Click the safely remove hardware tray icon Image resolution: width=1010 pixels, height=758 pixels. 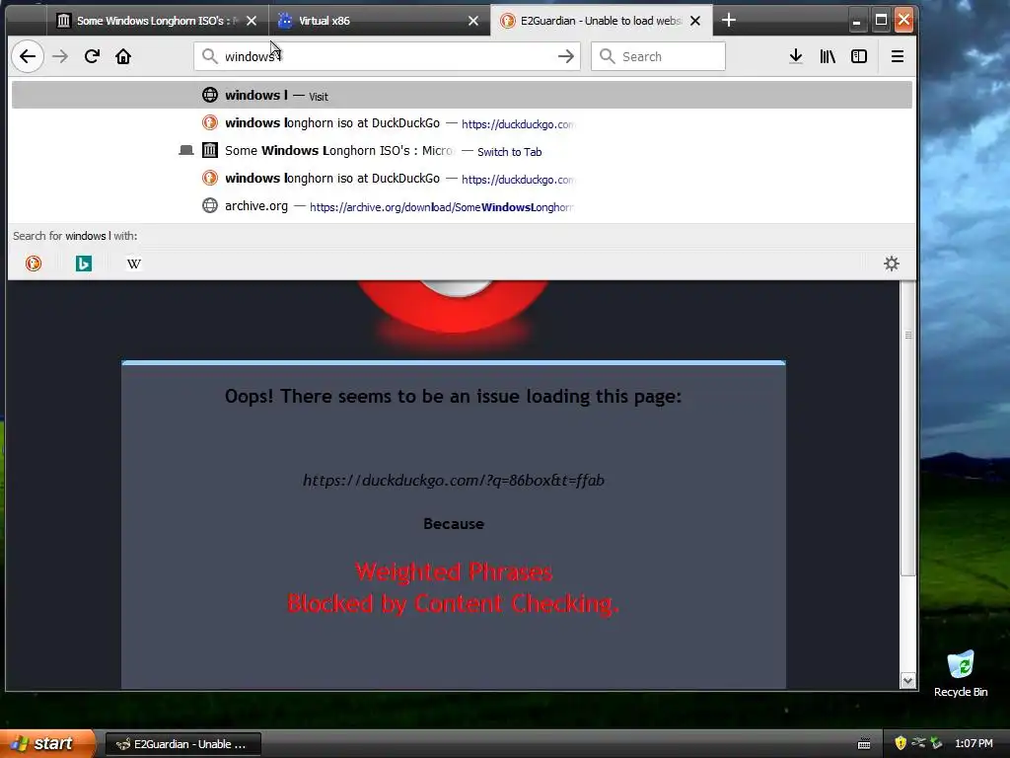click(937, 743)
